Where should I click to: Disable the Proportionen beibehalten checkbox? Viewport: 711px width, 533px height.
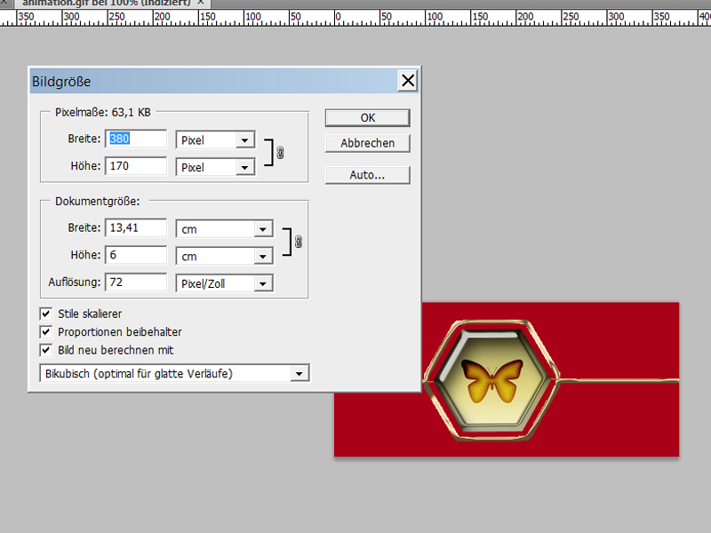[x=46, y=331]
